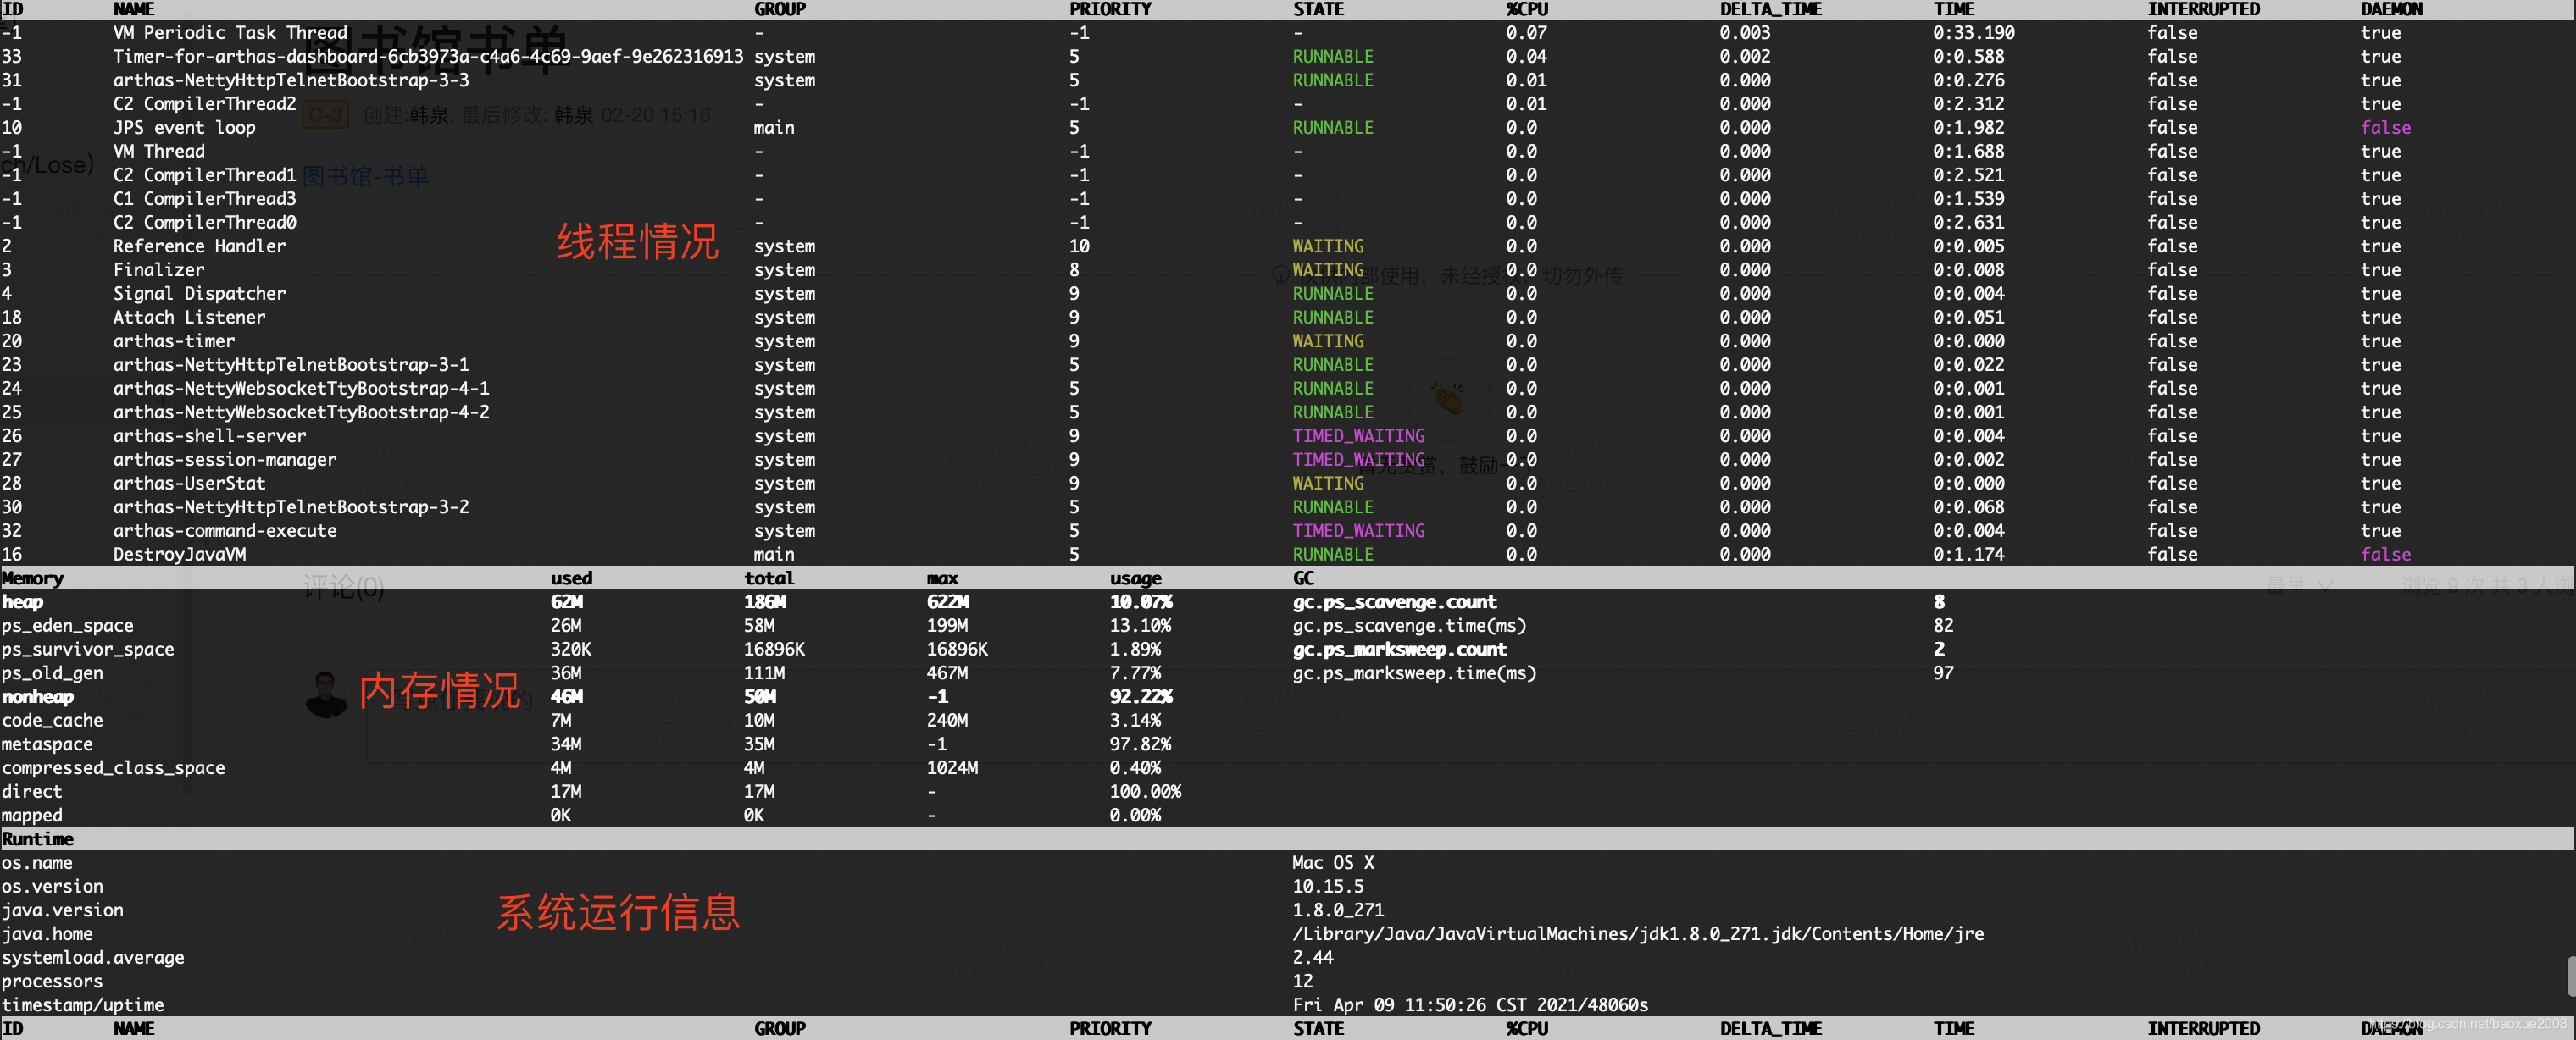
Task: Click the terminal vertical scrollbar thumb
Action: pos(2570,976)
